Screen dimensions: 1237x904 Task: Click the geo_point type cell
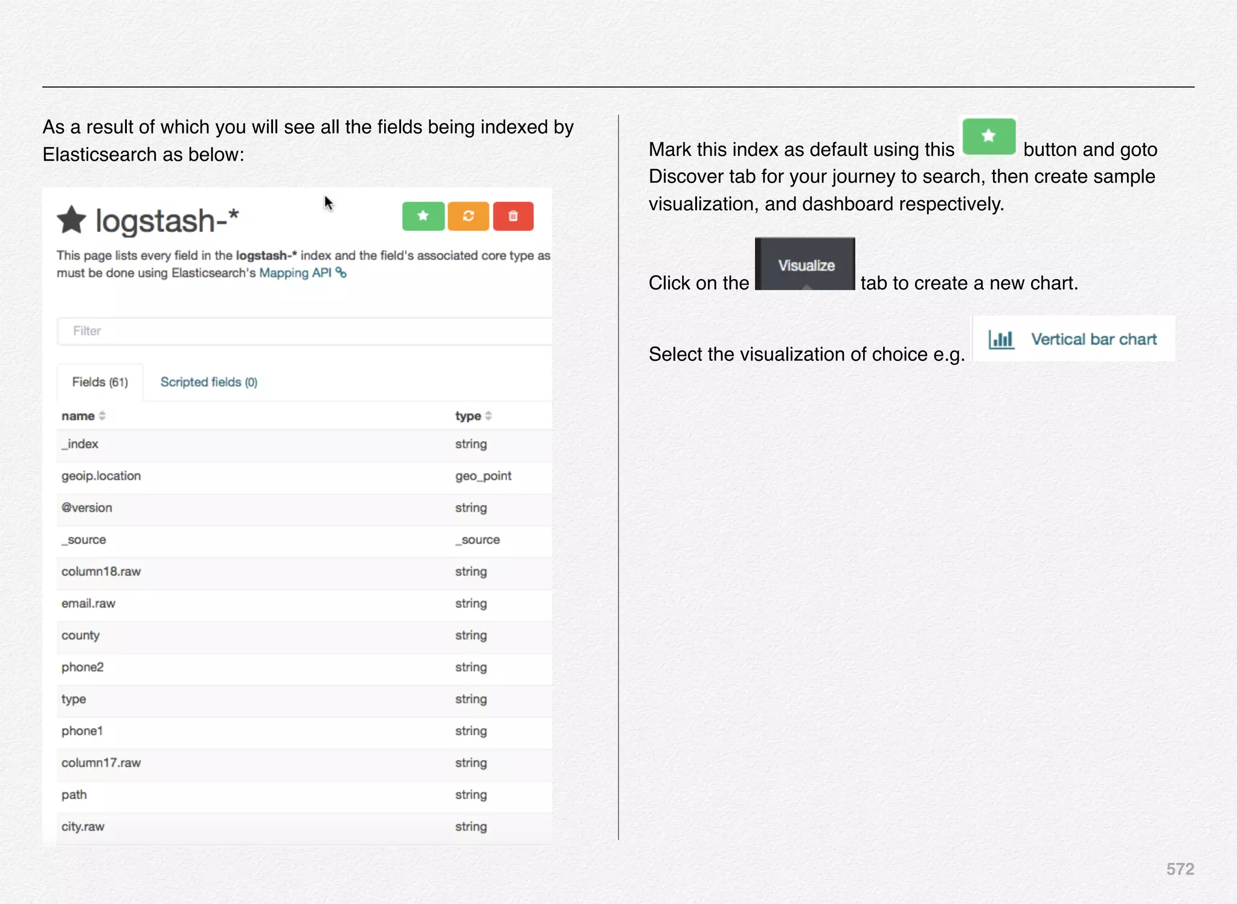click(x=483, y=476)
